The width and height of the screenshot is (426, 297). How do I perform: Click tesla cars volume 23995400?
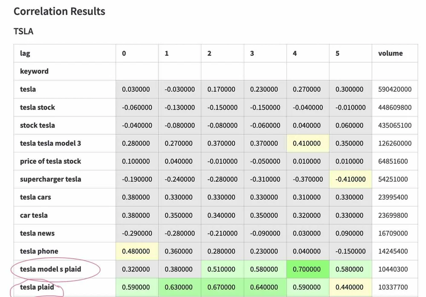[x=395, y=197]
